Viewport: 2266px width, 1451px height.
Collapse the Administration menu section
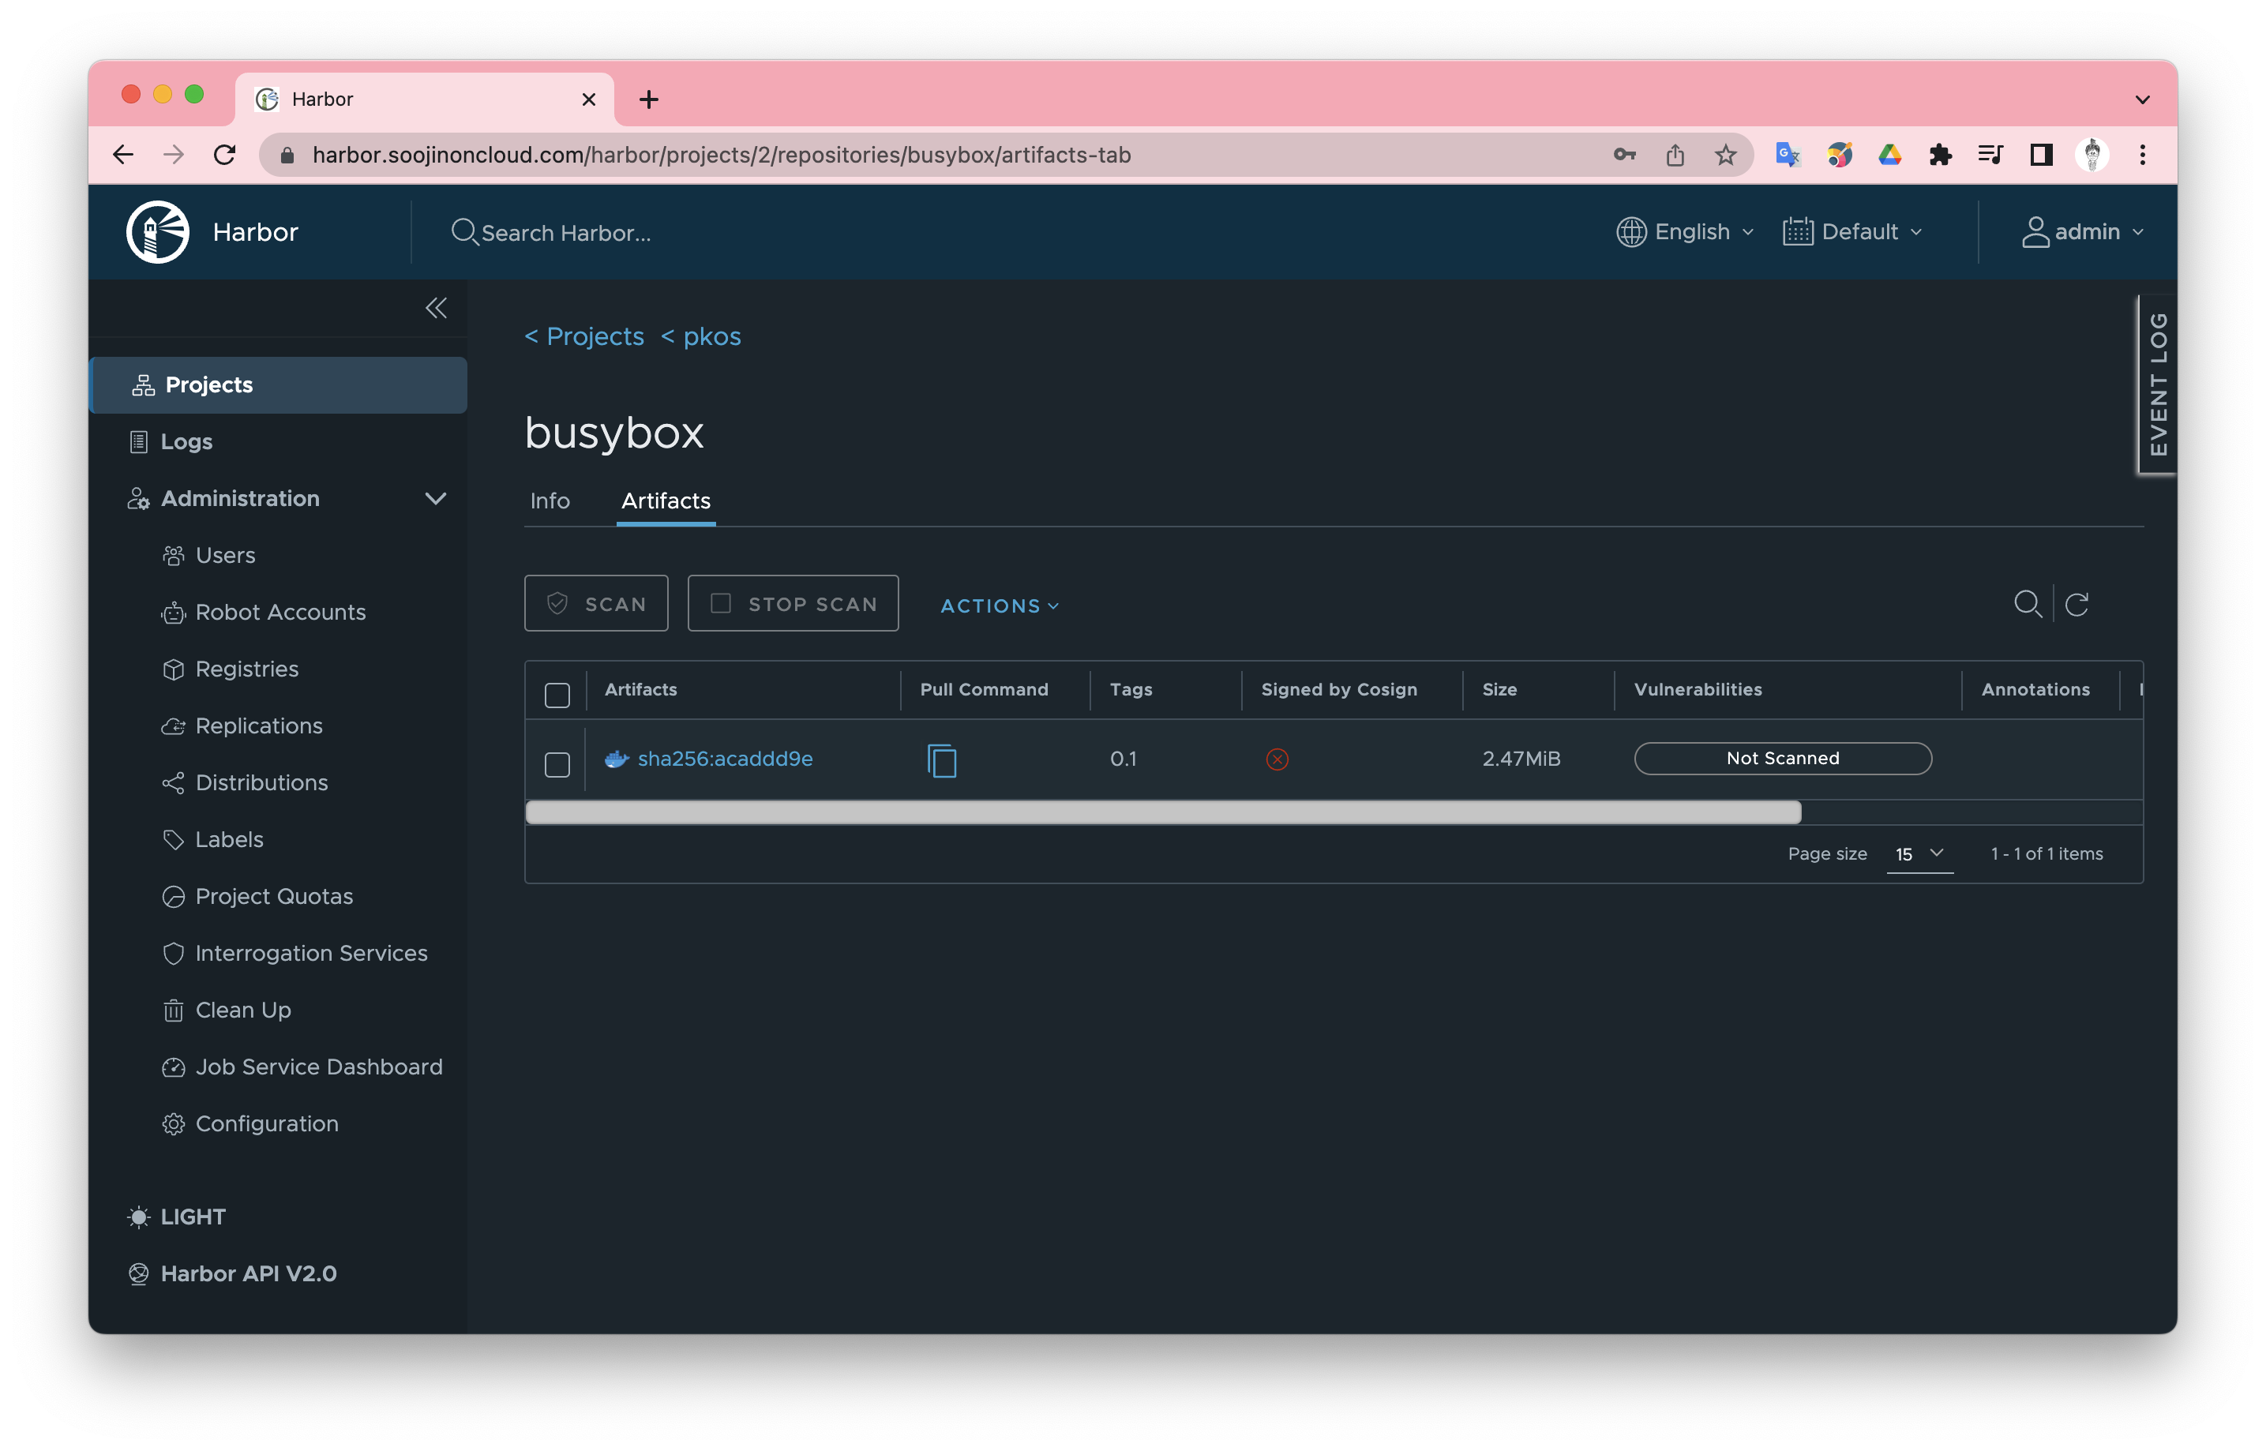pyautogui.click(x=435, y=498)
